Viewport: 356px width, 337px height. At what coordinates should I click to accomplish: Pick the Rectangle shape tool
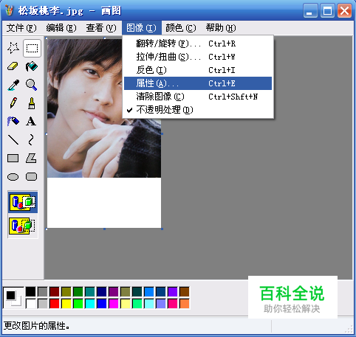13,159
